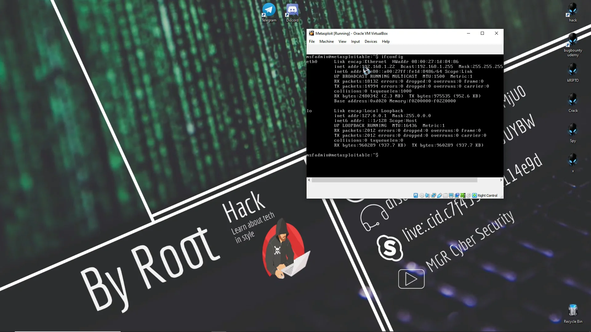Click the host key arrow icon
Viewport: 591px width, 332px height.
(475, 196)
